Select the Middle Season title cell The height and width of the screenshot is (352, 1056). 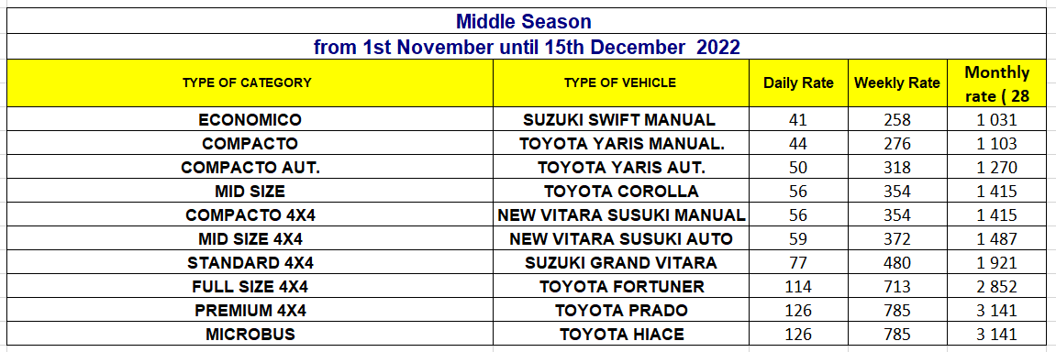tap(524, 21)
